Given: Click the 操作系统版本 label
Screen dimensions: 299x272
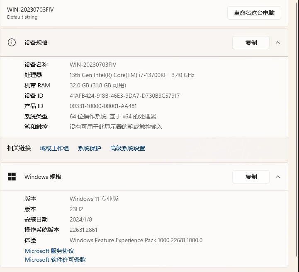Looking at the screenshot, I should (42, 230).
